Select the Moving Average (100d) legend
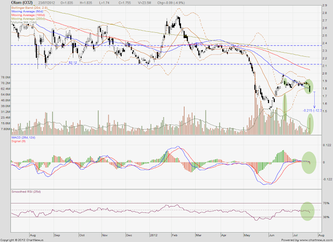 click(28, 15)
